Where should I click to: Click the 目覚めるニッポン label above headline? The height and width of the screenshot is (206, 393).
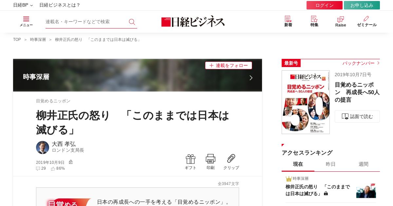tap(53, 101)
